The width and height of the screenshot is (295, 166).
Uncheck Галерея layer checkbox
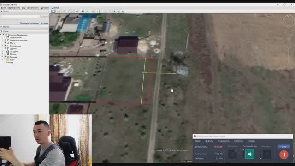click(x=5, y=57)
